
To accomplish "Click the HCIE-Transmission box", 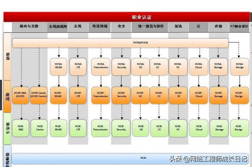I will (100, 128).
